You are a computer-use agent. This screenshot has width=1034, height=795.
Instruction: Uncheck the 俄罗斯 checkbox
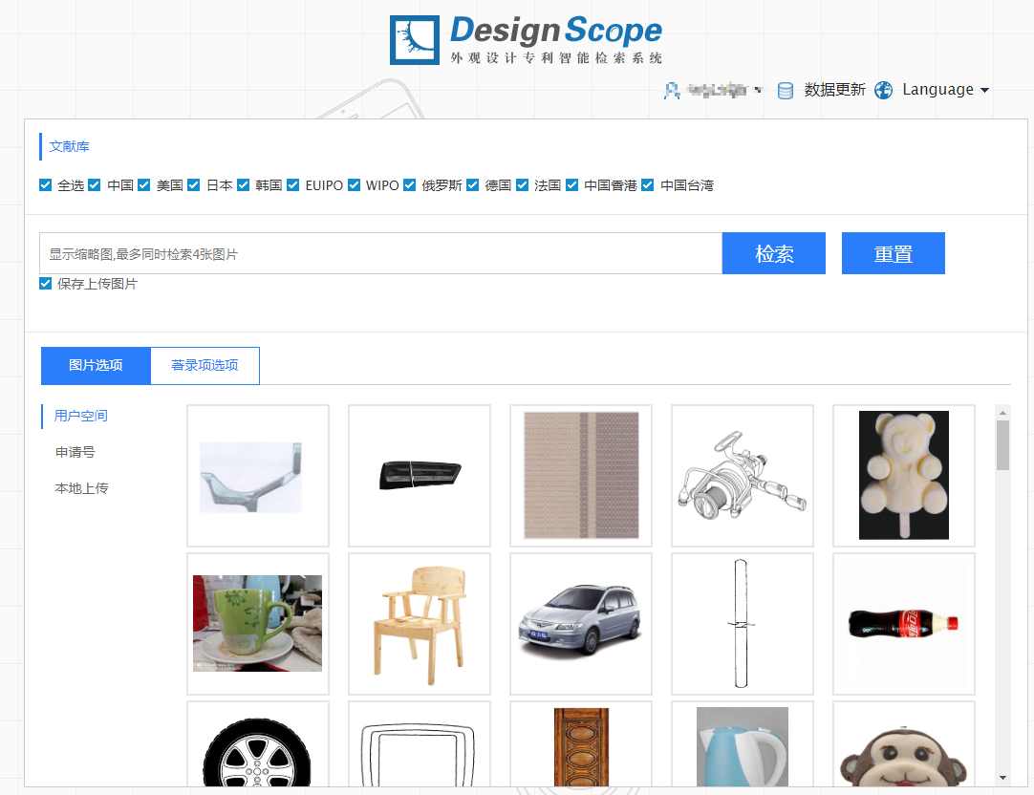tap(410, 185)
